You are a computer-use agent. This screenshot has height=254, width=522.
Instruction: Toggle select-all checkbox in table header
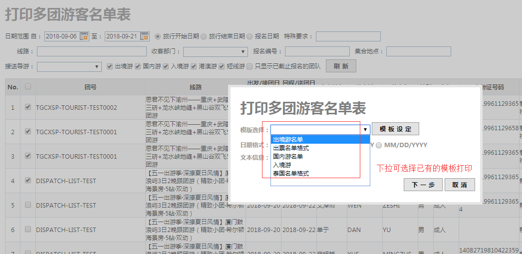click(28, 87)
